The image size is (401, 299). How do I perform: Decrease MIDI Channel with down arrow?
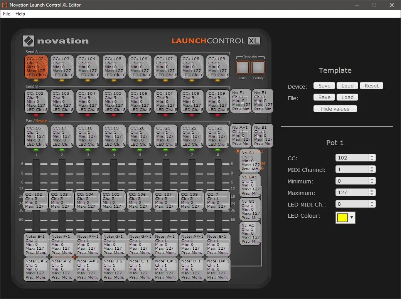(372, 171)
